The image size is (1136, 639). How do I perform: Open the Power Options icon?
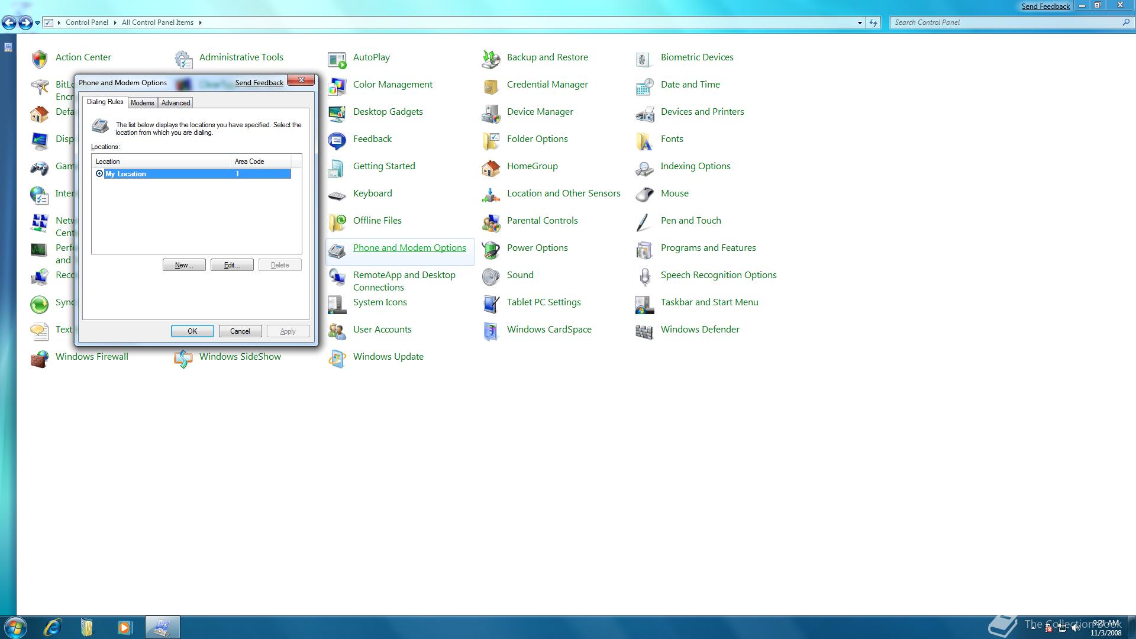point(491,249)
